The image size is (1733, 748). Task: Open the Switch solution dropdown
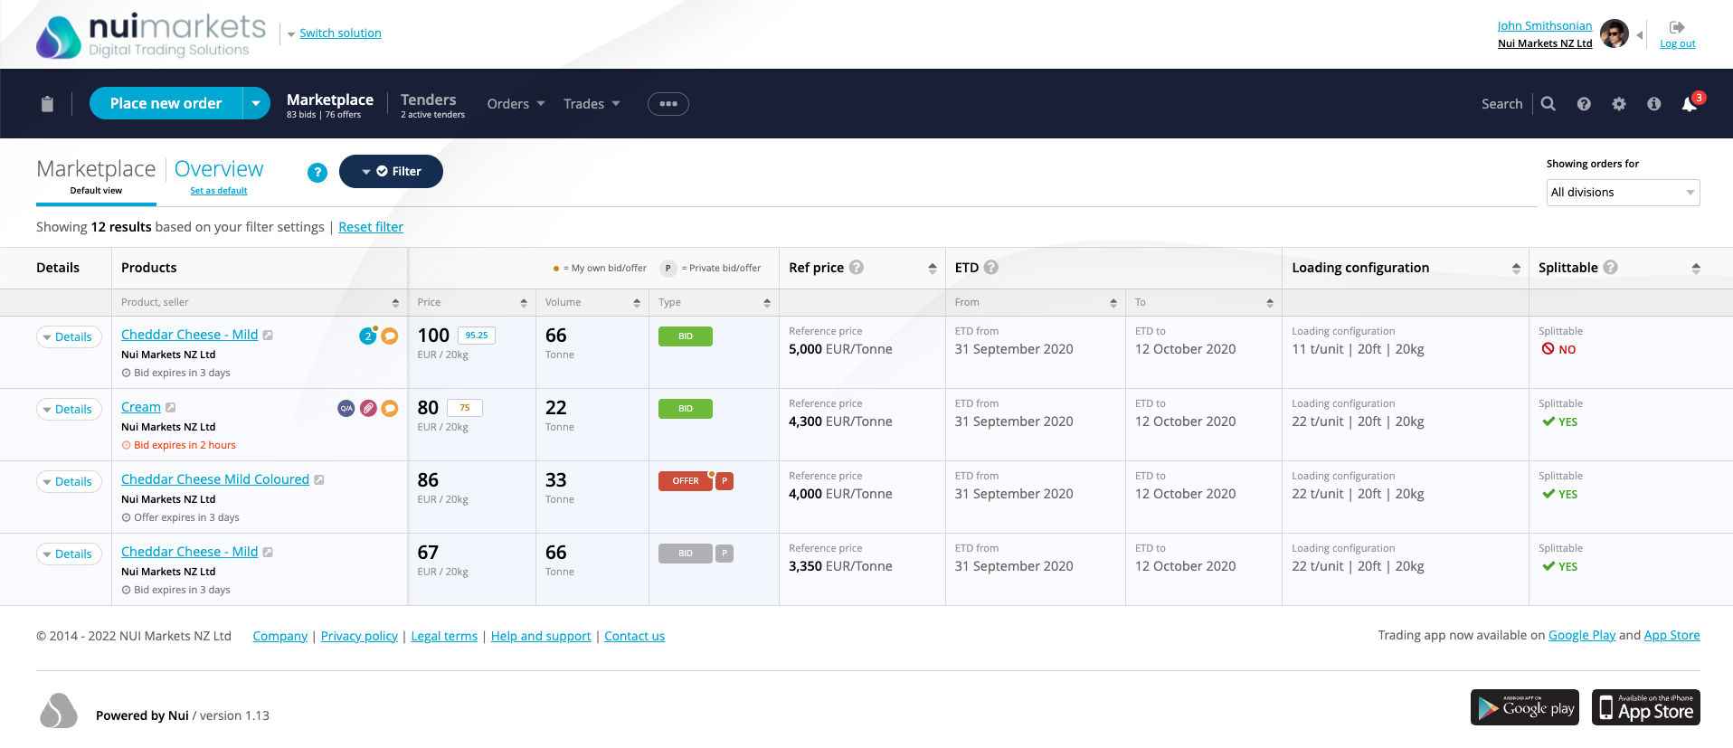[x=334, y=33]
